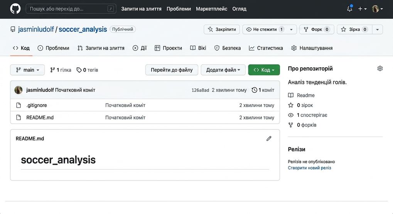Open the green Код clone dropdown
This screenshot has height=214, width=393.
(x=264, y=70)
